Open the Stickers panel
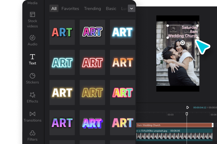 coord(32,78)
